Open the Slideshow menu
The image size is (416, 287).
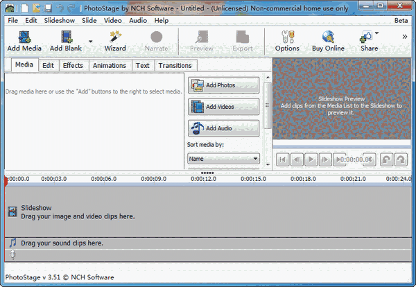pos(60,20)
